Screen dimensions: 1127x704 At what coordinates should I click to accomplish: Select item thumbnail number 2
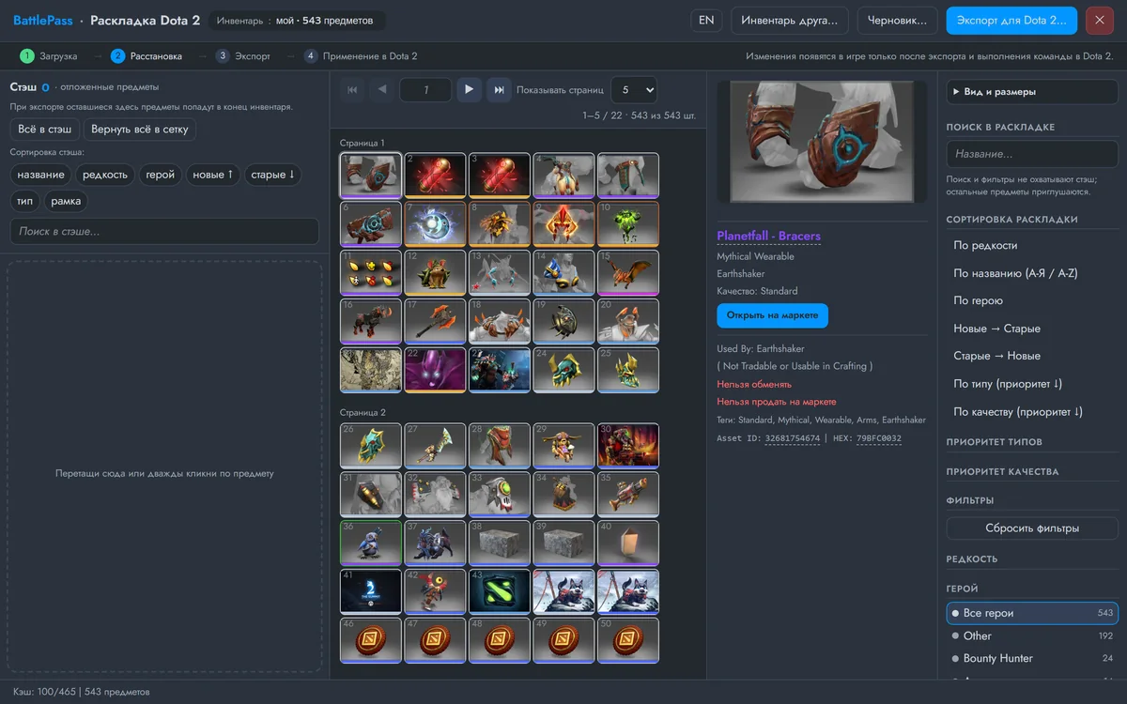(x=436, y=176)
